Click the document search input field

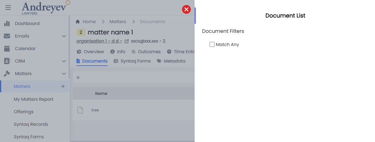133,77
